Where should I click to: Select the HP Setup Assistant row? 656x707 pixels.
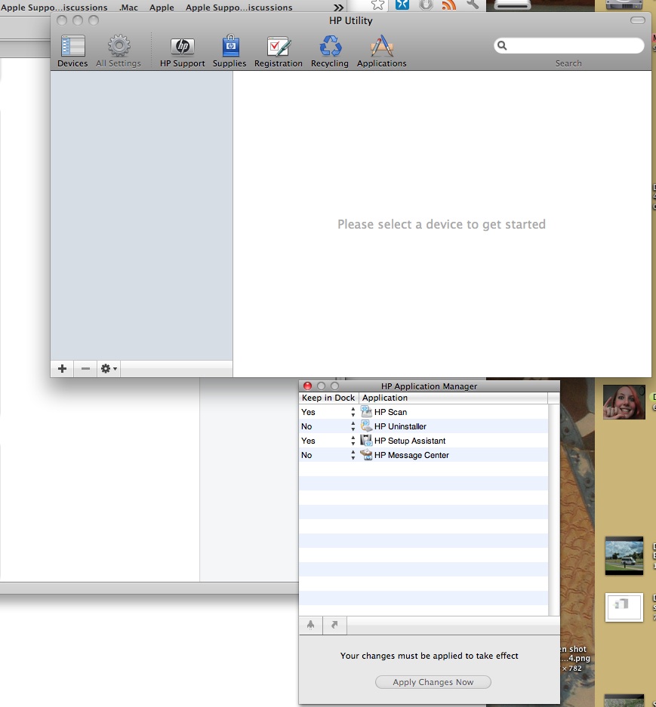[423, 441]
